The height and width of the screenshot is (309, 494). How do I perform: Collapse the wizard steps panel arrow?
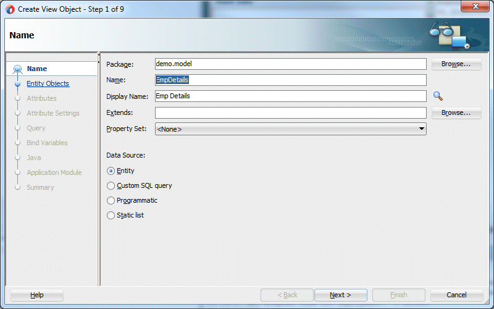tap(99, 54)
